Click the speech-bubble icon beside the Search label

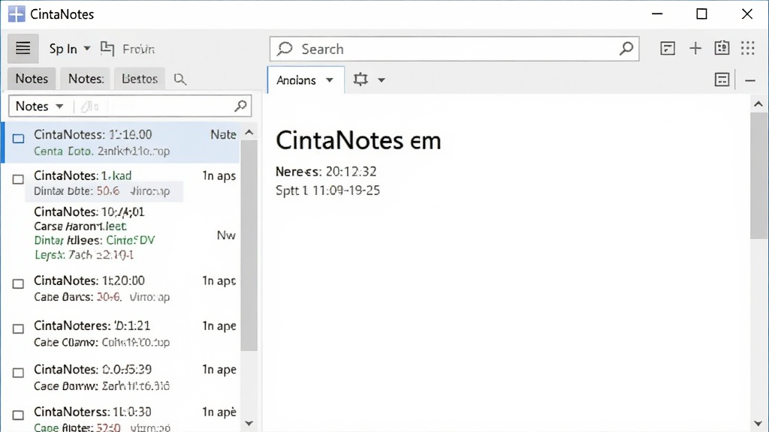[285, 49]
